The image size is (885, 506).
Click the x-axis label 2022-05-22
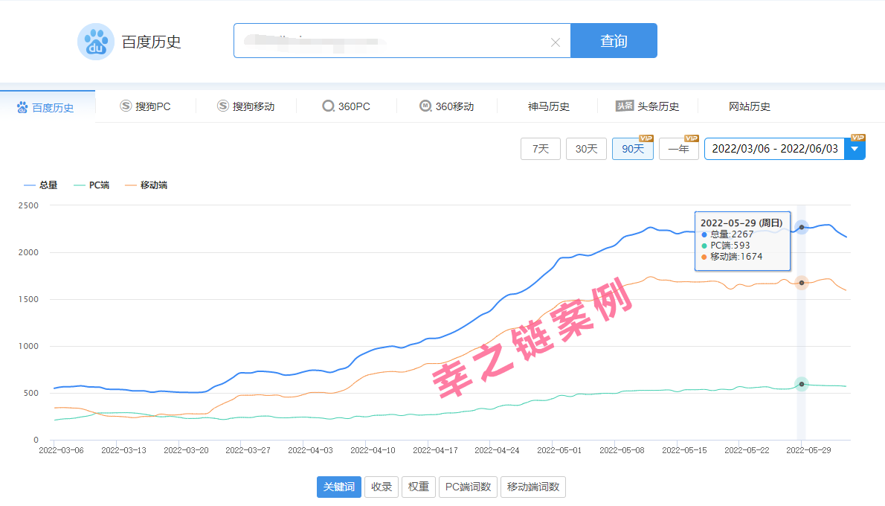(x=747, y=450)
